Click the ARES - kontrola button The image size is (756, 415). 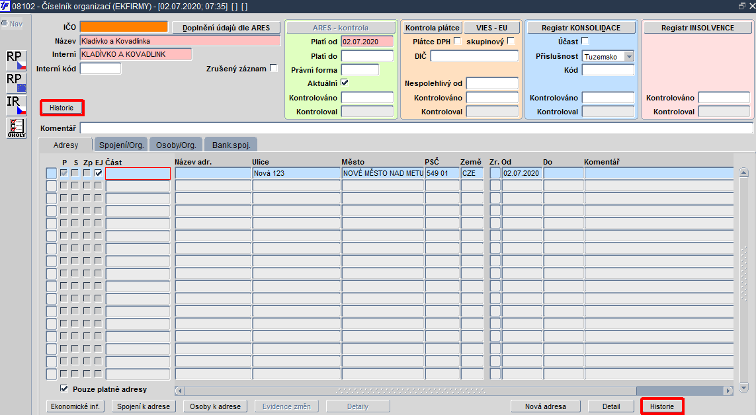[x=341, y=28]
